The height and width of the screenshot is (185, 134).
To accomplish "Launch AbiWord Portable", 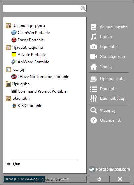I will point(30,62).
